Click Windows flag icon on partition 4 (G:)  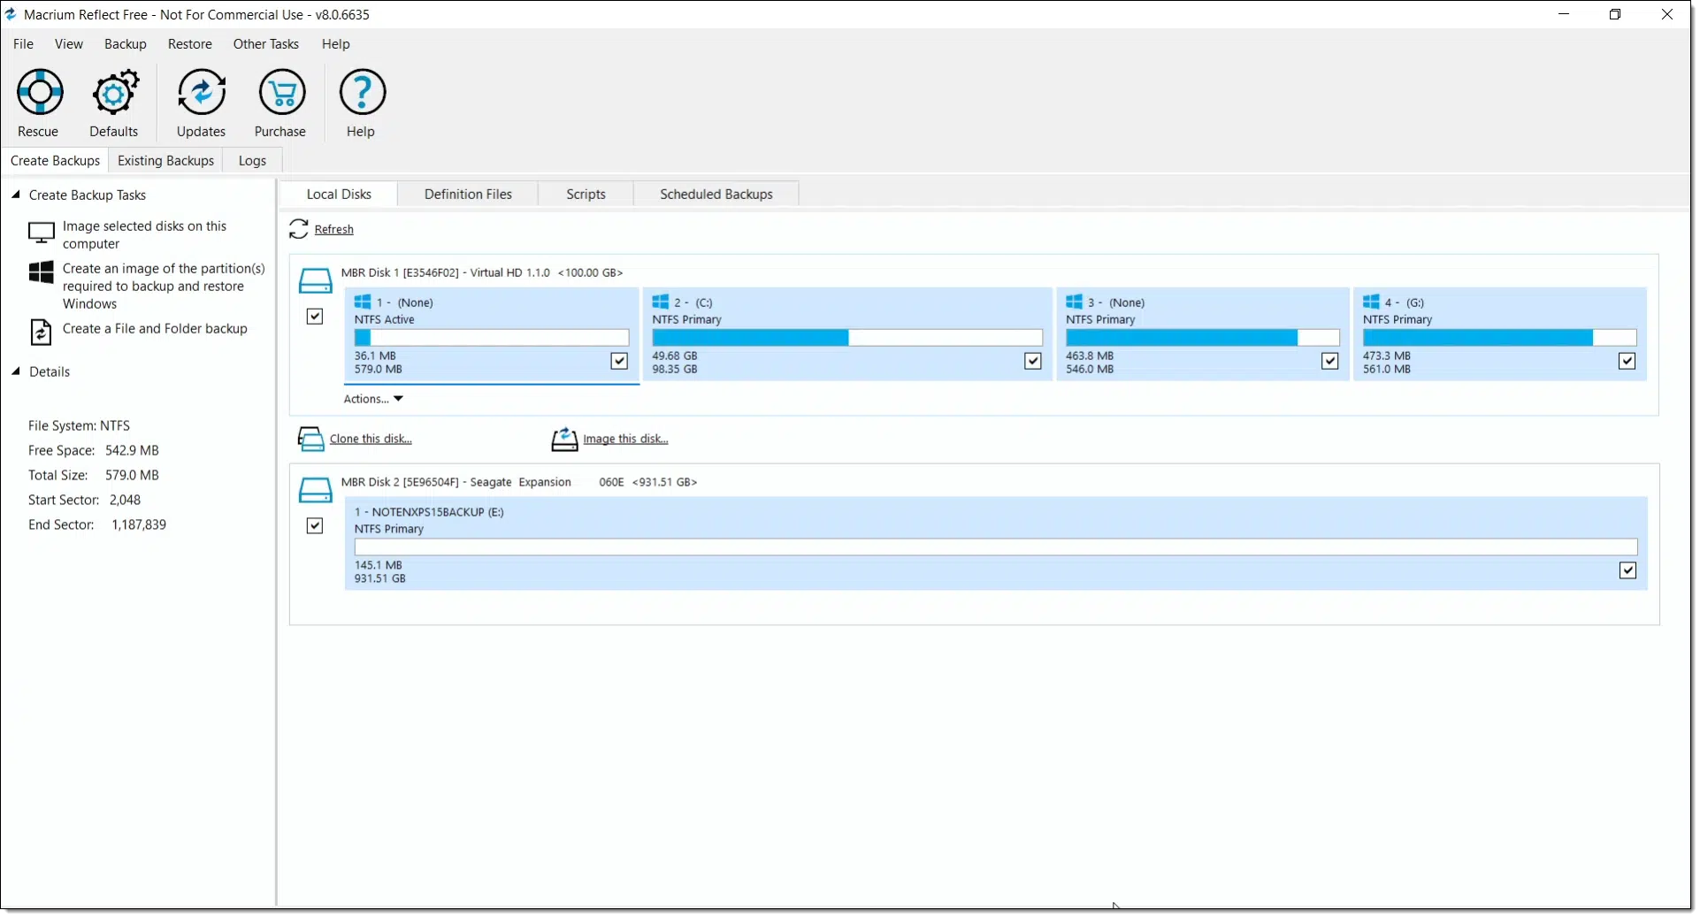click(1372, 302)
